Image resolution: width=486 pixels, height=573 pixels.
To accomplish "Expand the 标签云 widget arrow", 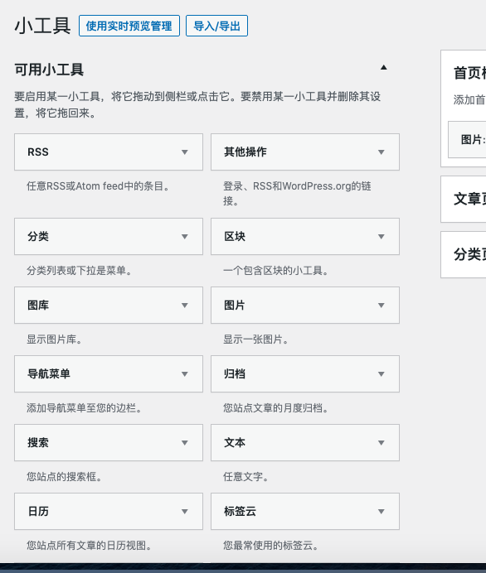I will [382, 512].
